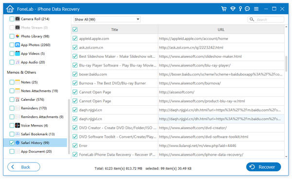Select the Best Slideshow Maker title cell

(117, 56)
